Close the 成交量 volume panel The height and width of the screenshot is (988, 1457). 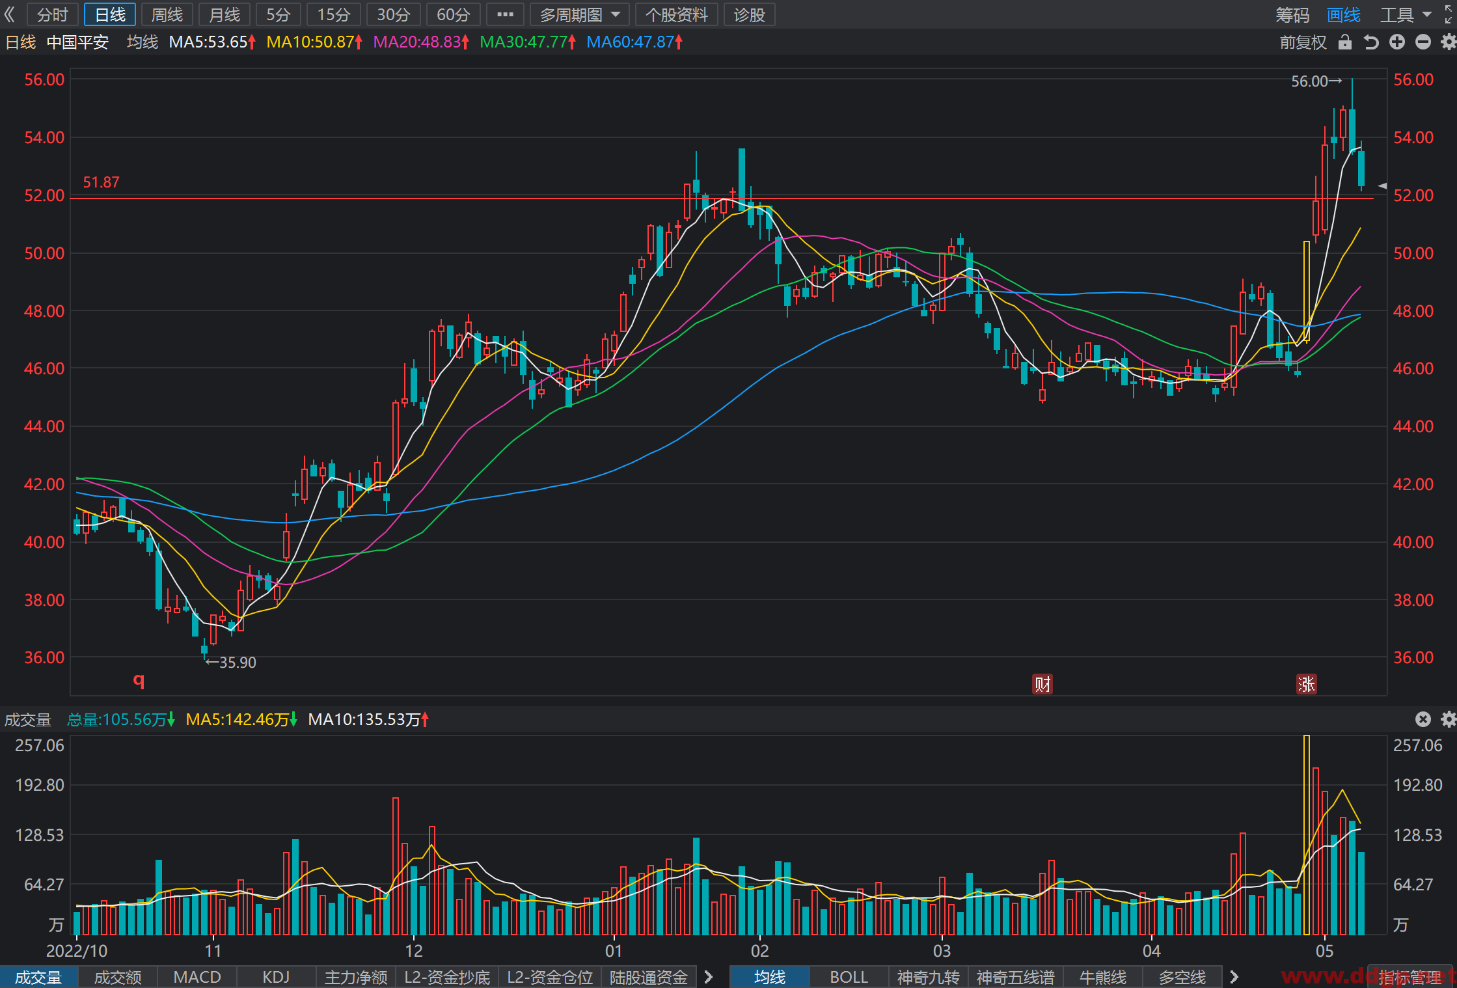click(x=1423, y=719)
